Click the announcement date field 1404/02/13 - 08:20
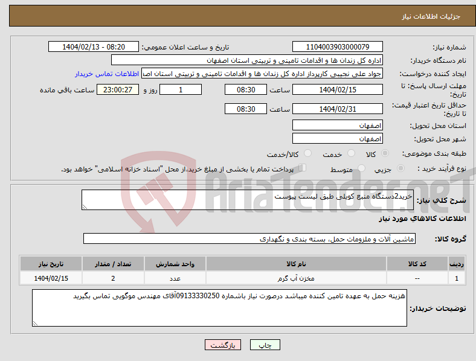The width and height of the screenshot is (476, 361). point(94,46)
